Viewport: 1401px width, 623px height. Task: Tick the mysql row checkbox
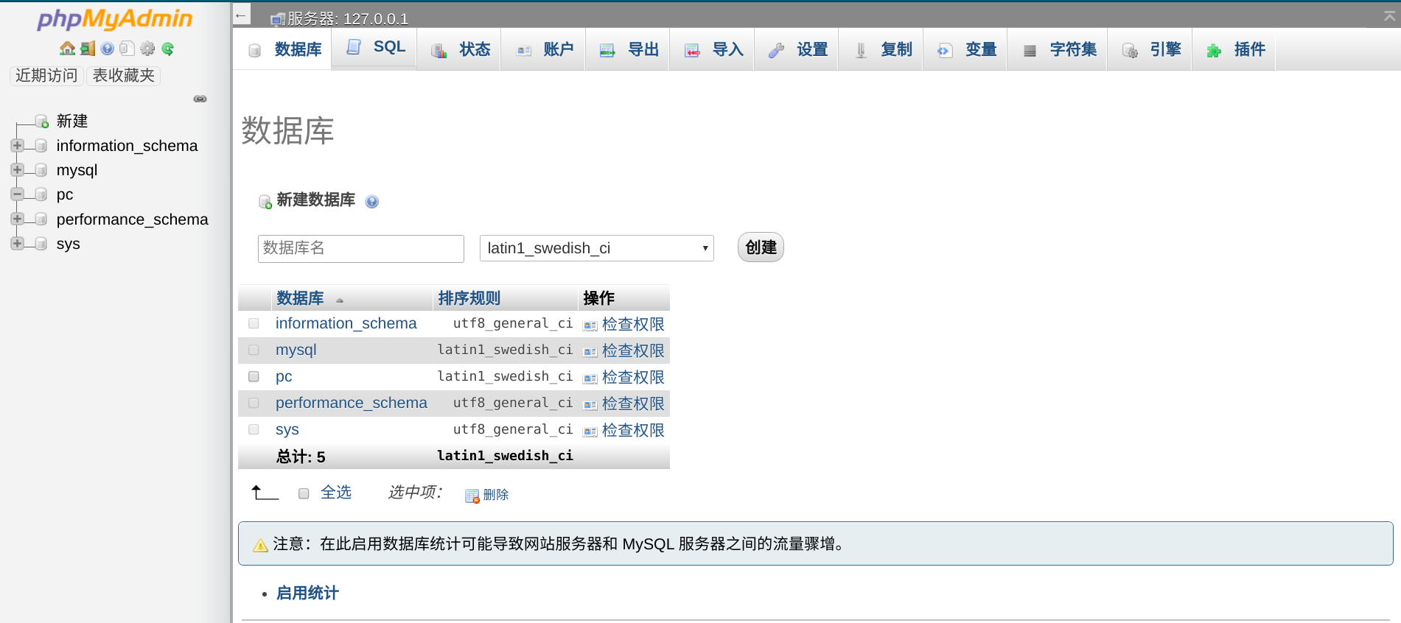[x=254, y=350]
